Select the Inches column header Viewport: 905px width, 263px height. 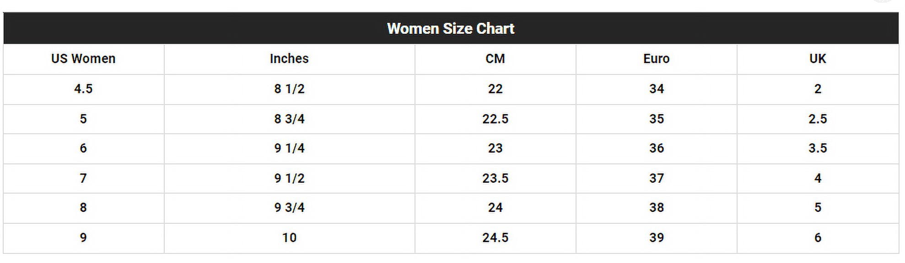pos(289,59)
